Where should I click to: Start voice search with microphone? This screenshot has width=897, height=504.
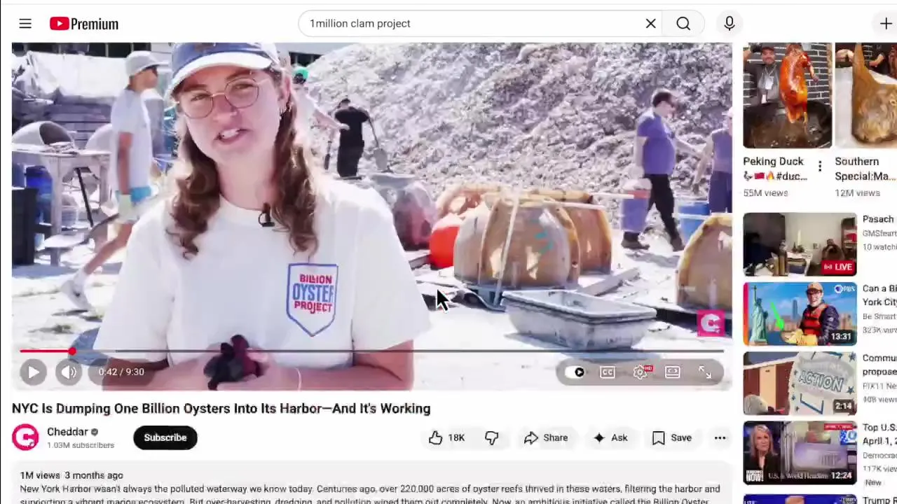point(730,24)
